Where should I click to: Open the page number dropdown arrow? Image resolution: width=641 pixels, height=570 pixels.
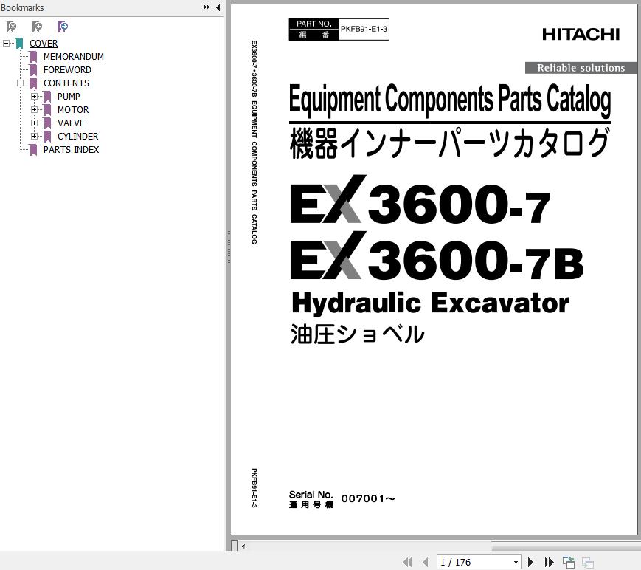516,562
